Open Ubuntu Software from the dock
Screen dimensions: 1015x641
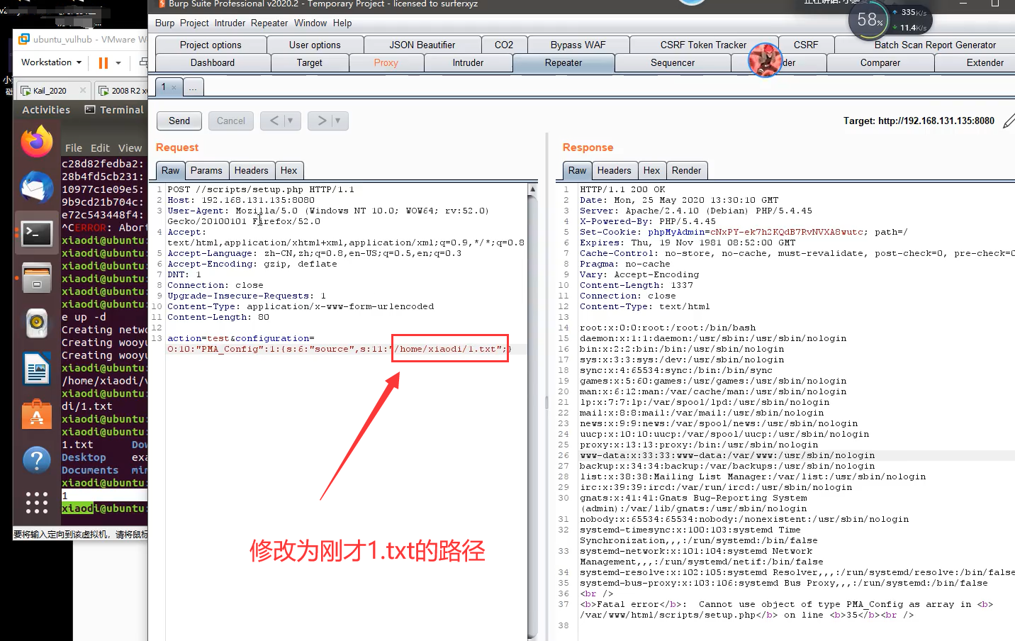pyautogui.click(x=36, y=414)
